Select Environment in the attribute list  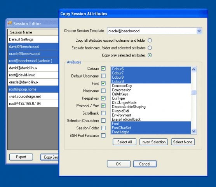[151, 115]
